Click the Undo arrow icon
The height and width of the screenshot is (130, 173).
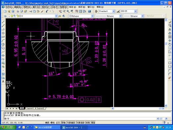[x=47, y=11]
